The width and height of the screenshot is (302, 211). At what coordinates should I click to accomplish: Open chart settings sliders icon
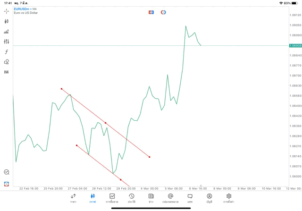6,42
